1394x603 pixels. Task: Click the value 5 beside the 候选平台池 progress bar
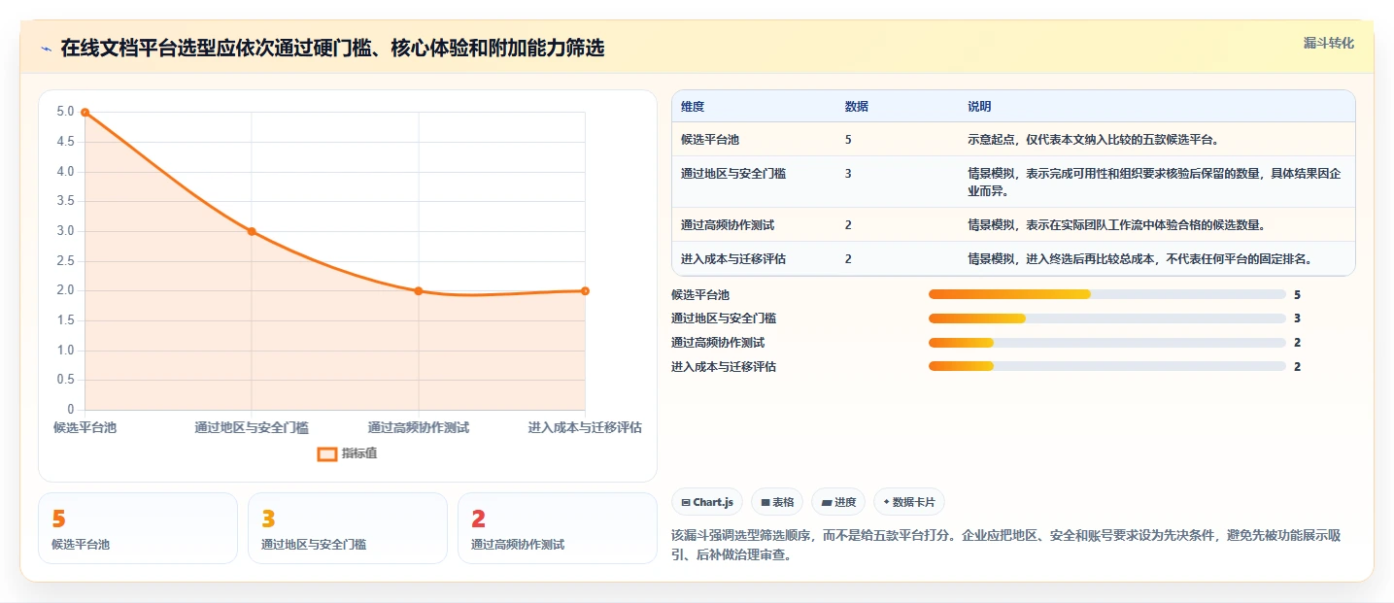click(x=1298, y=294)
